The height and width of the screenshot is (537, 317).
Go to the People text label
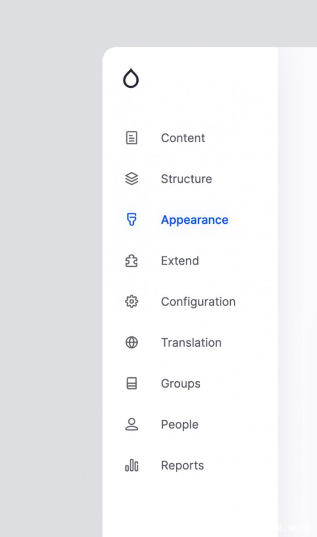pos(180,425)
